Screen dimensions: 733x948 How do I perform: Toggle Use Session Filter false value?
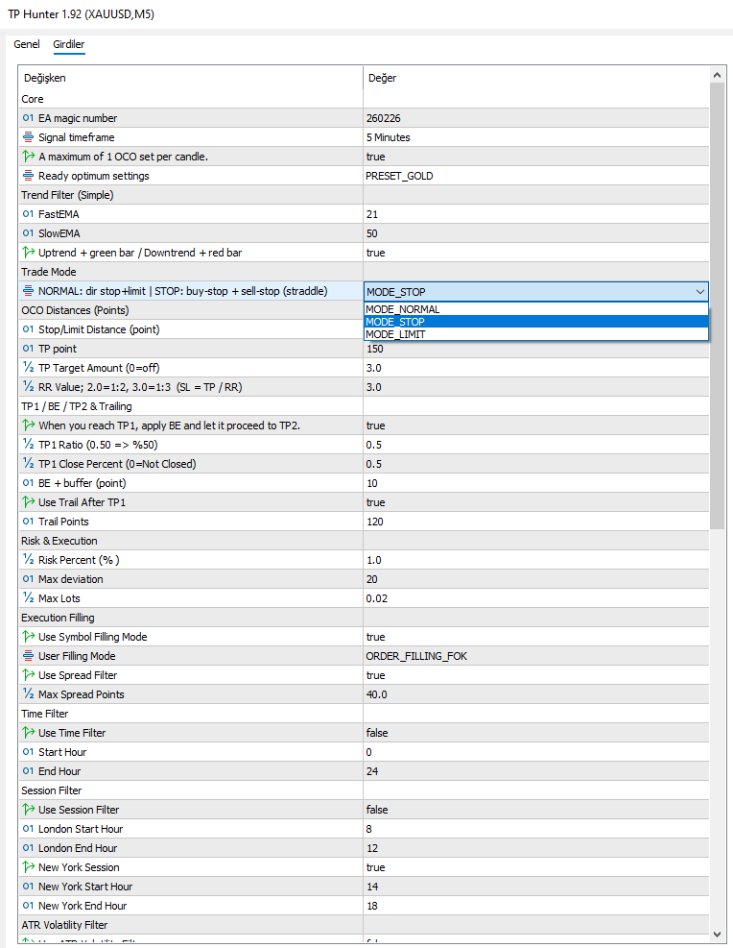click(536, 810)
